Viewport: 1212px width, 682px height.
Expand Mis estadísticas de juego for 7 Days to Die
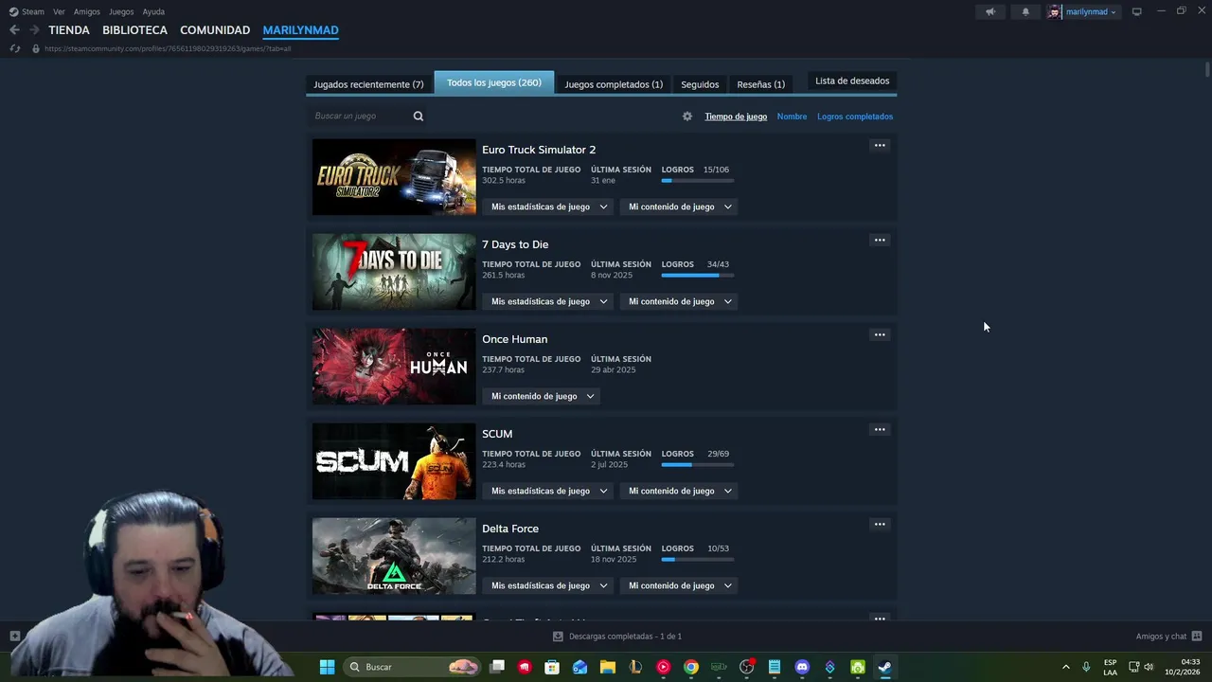(x=548, y=301)
